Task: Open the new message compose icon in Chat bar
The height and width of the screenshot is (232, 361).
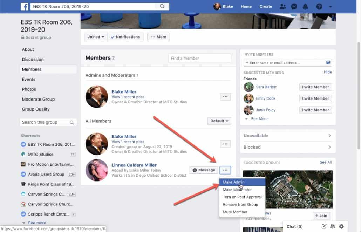Action: (325, 226)
